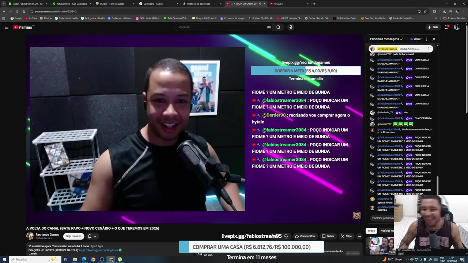The image size is (468, 263).
Task: Open the Recriando Games channel avatar
Action: pyautogui.click(x=30, y=236)
